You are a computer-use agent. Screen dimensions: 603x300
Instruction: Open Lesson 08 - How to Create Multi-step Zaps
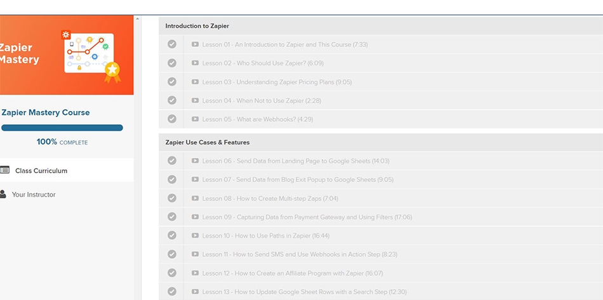coord(270,199)
